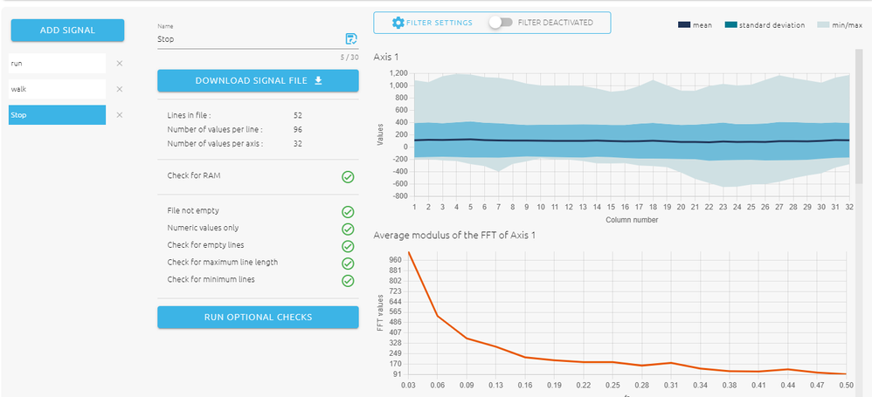Click the download arrow icon
Screen dimensions: 872x397
coord(318,80)
